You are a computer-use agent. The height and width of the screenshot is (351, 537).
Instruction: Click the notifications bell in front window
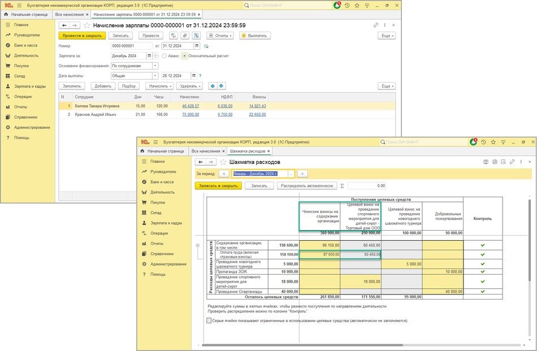pos(473,141)
